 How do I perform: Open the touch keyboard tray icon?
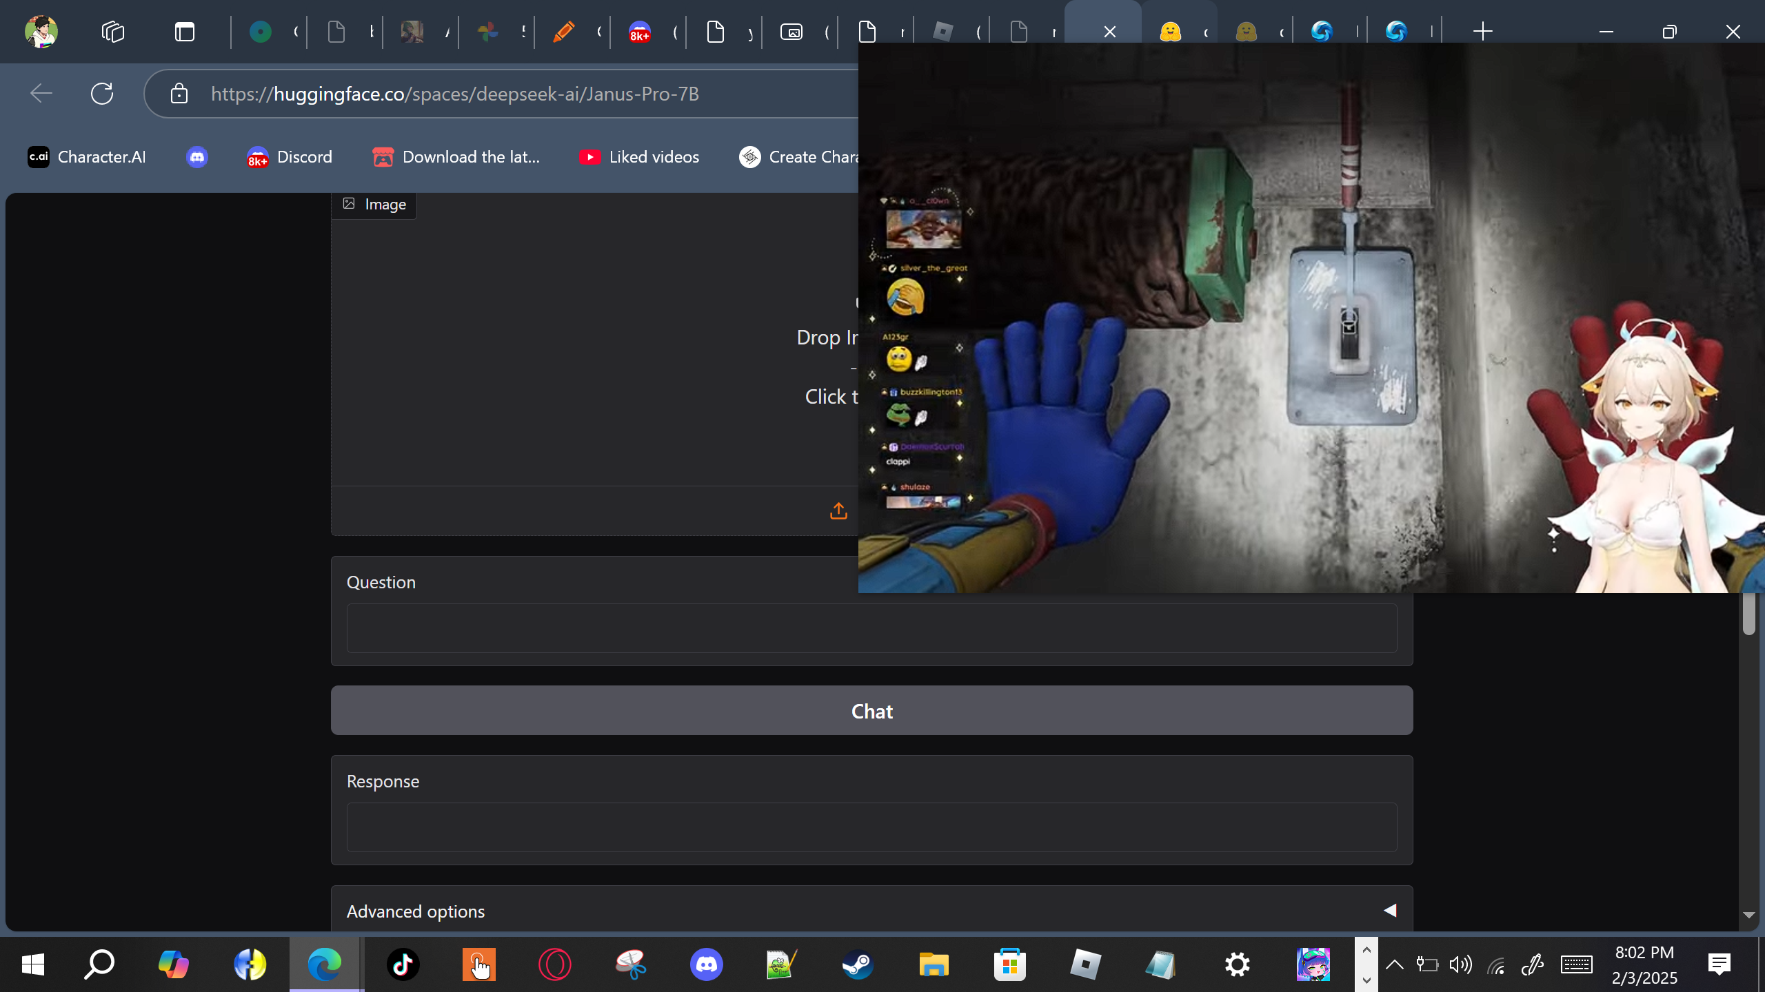pos(1577,964)
